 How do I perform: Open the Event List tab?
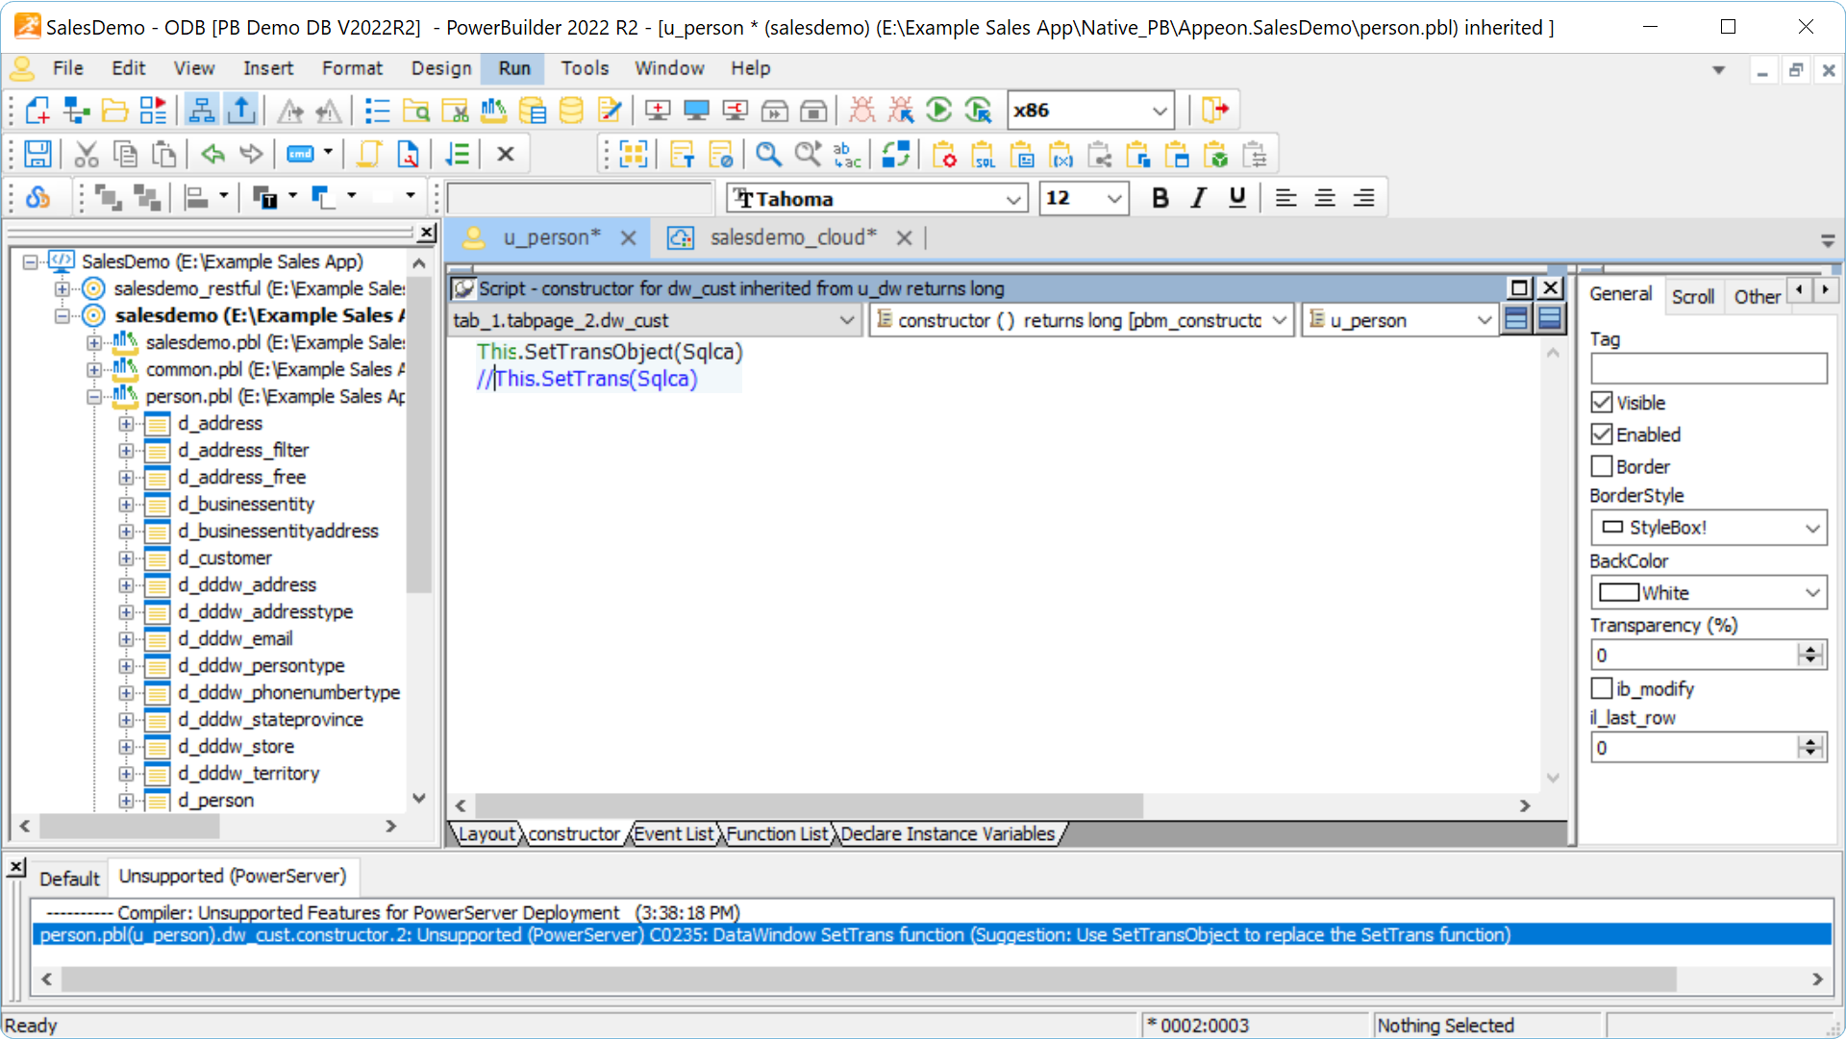pos(674,834)
